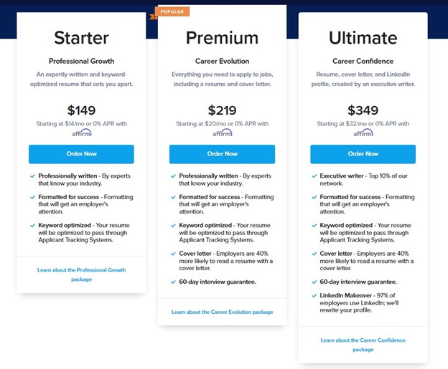Click the Affirm logo under the Starter price

82,133
